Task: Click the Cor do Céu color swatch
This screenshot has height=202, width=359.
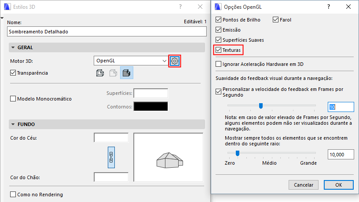Action: 111,138
